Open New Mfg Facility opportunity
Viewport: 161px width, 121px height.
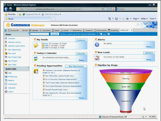click(60, 76)
